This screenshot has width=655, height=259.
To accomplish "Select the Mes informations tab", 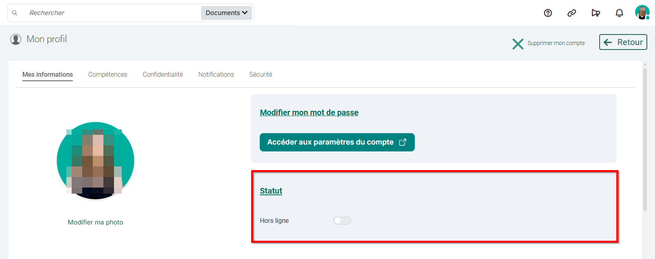I will [48, 75].
